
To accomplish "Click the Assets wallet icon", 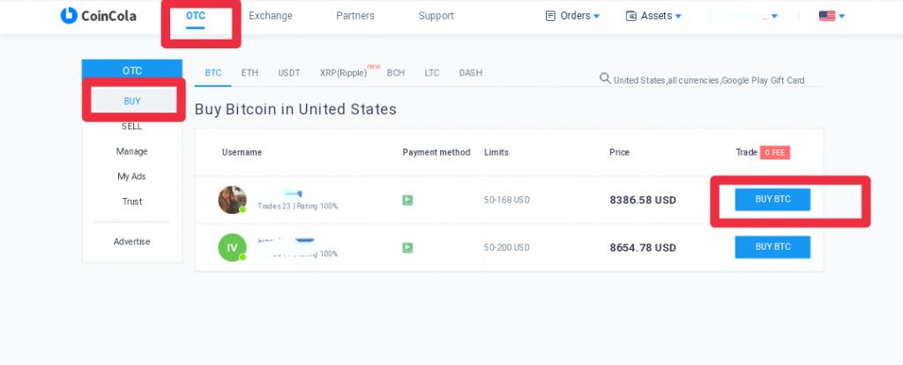I will pos(631,16).
